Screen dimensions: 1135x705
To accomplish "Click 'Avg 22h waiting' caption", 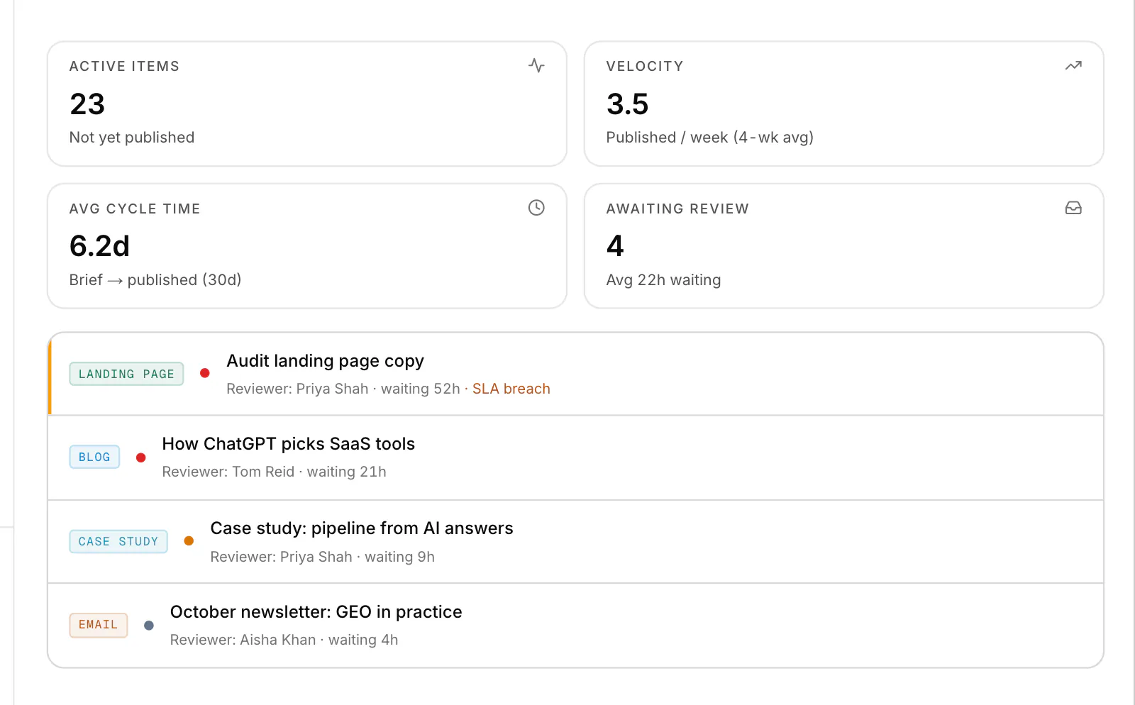I will (x=663, y=280).
